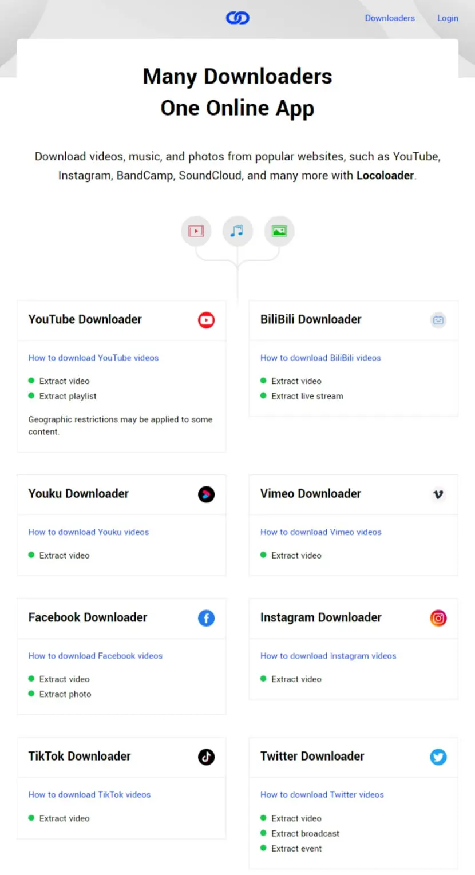Open the Downloaders menu link

390,18
